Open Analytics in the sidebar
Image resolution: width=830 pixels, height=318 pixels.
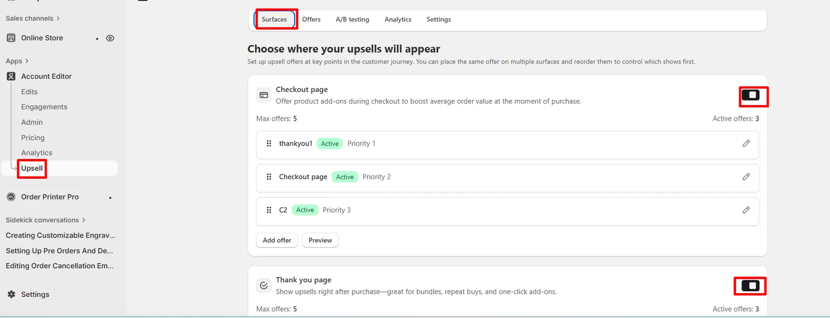click(x=37, y=153)
